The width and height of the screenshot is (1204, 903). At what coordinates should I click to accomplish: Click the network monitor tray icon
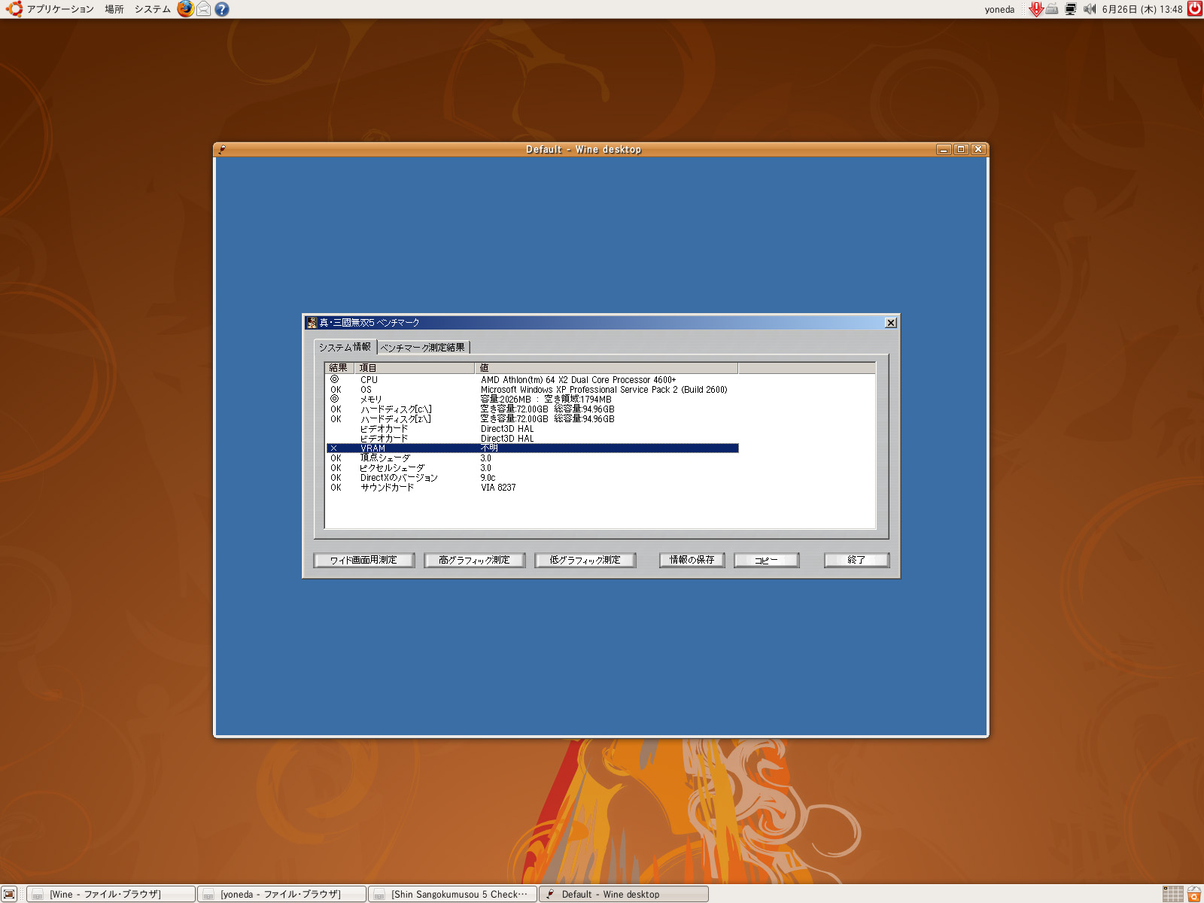pos(1070,9)
